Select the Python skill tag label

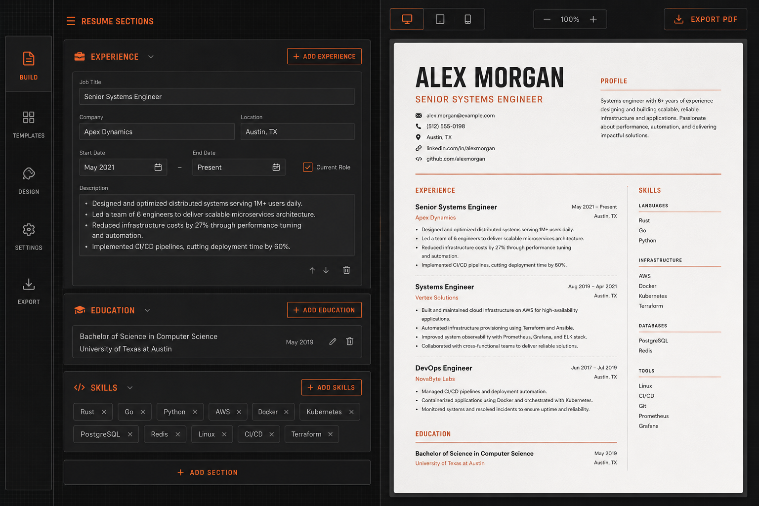point(174,412)
